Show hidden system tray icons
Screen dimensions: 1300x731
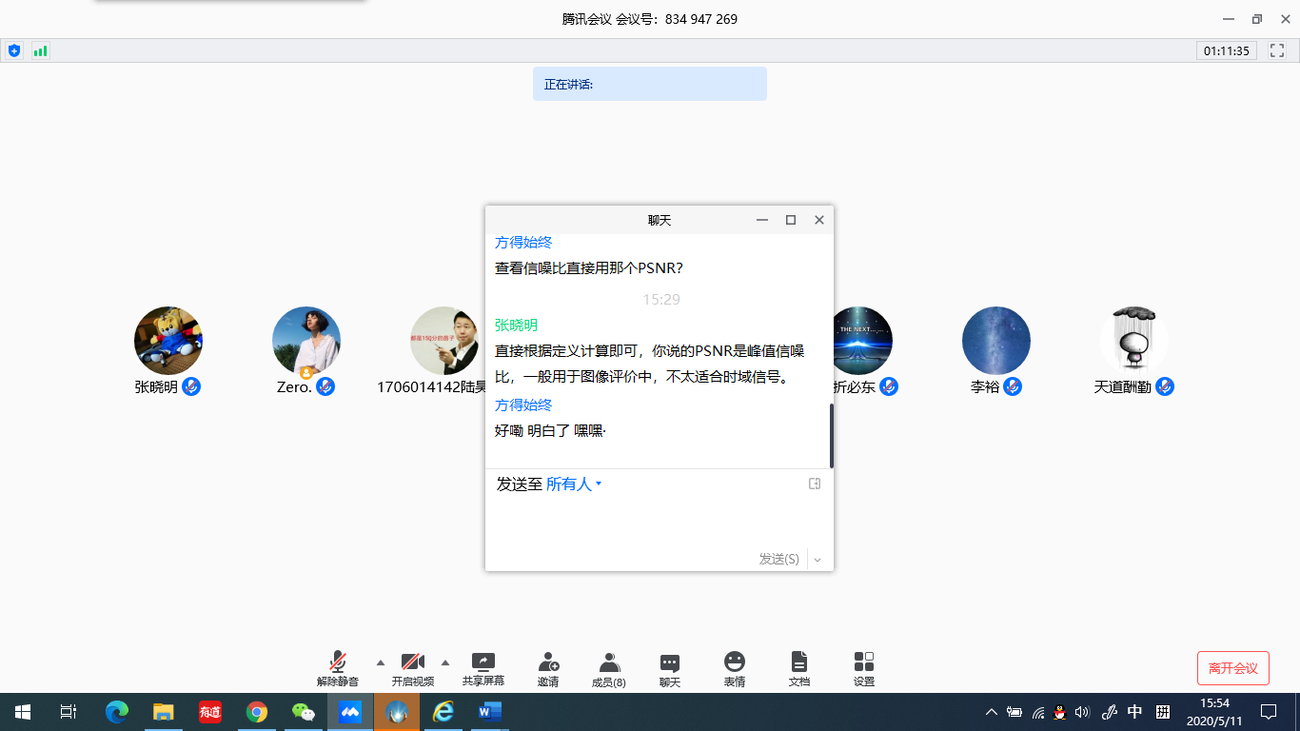[x=991, y=711]
